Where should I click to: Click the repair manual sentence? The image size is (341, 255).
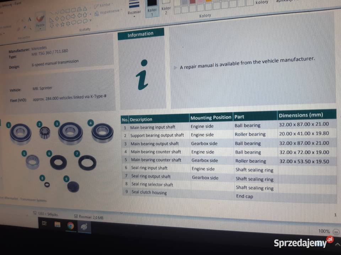click(247, 63)
